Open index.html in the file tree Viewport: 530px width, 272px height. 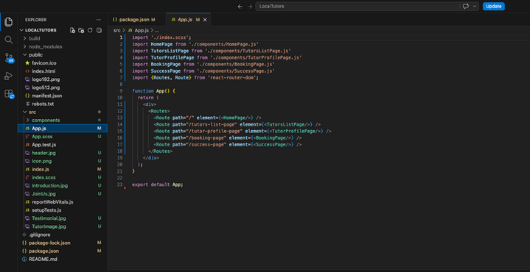[63, 71]
